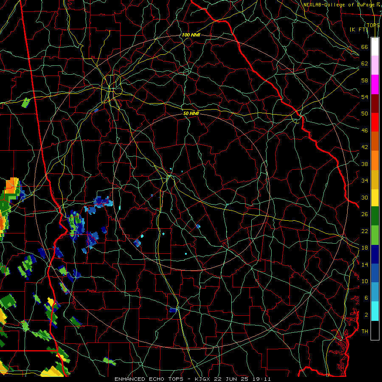382x382 pixels.
Task: Click the legend value '22'
Action: click(x=365, y=231)
